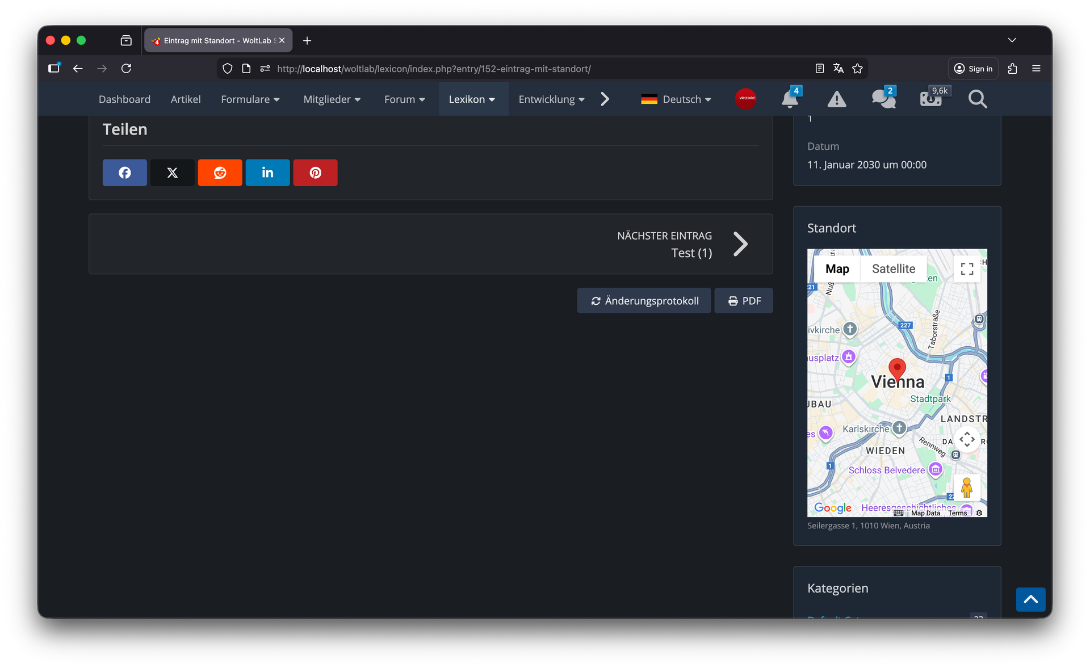Switch to Map view type
The width and height of the screenshot is (1090, 668).
837,269
